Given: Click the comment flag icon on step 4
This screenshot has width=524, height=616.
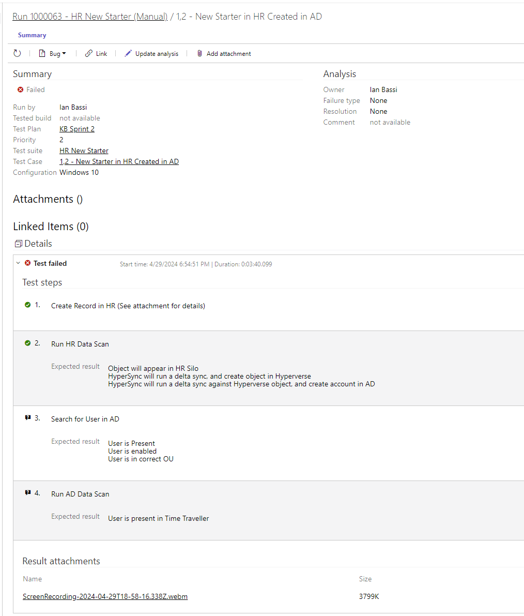Looking at the screenshot, I should [x=28, y=492].
